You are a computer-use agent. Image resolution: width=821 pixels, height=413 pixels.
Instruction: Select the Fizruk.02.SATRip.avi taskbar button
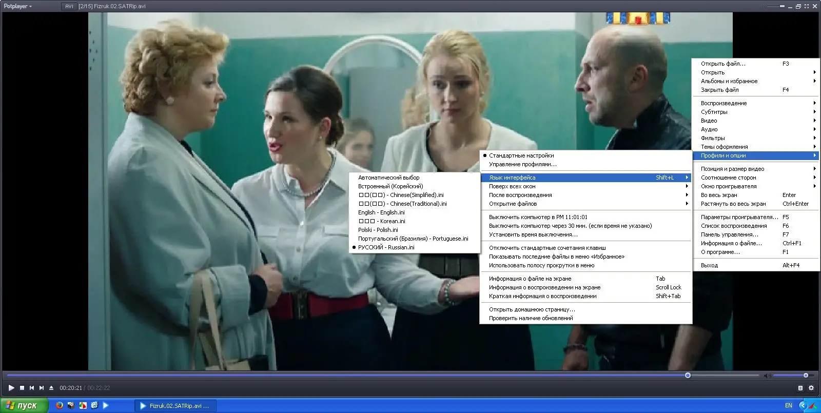click(175, 406)
